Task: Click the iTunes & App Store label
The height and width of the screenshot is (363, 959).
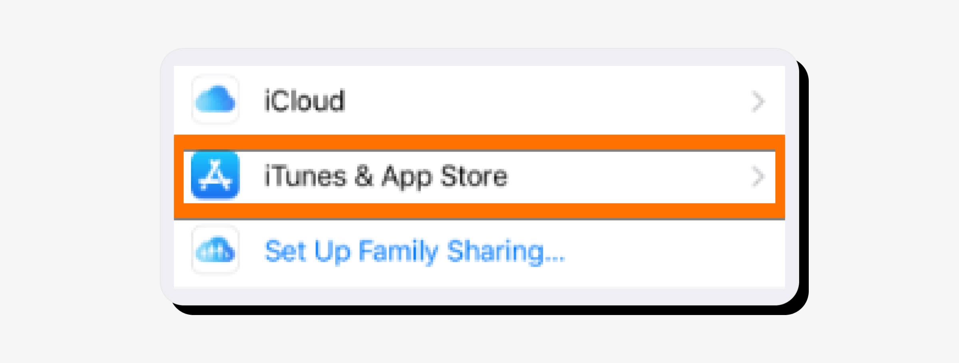Action: click(x=386, y=176)
